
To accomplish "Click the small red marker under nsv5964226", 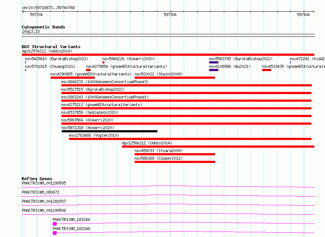I will tap(103, 62).
